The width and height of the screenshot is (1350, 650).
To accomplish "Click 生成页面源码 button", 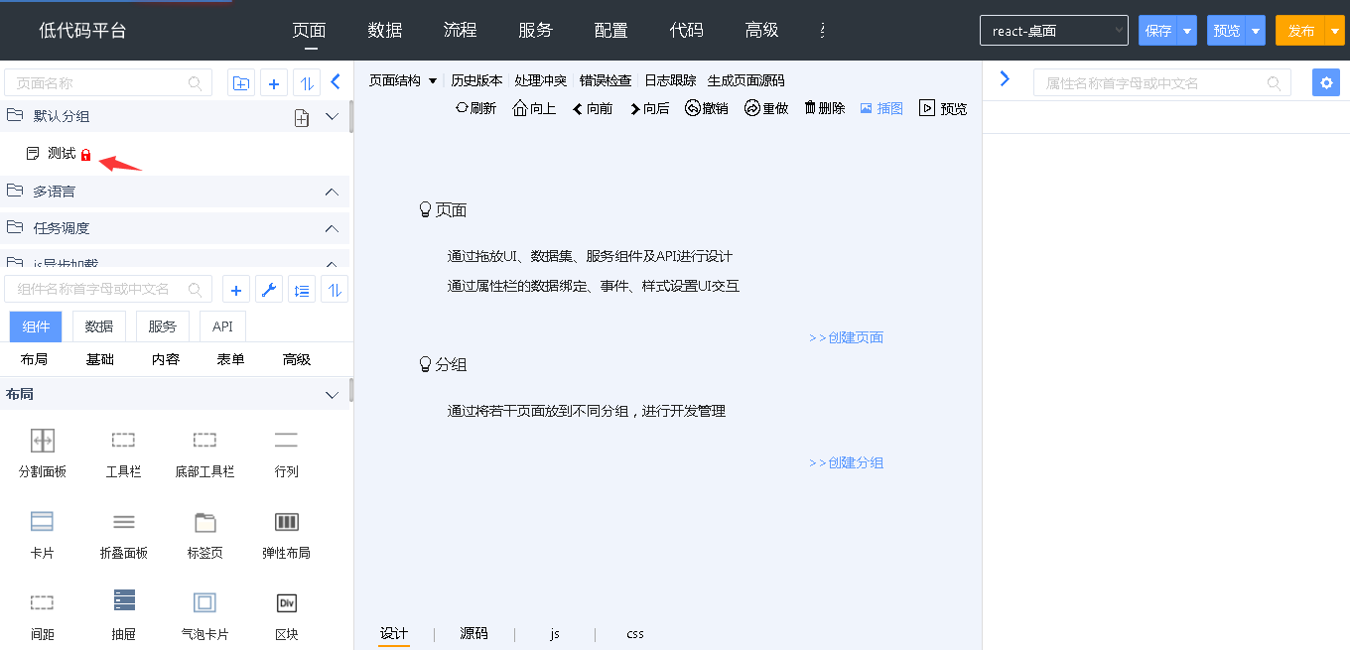I will point(745,80).
